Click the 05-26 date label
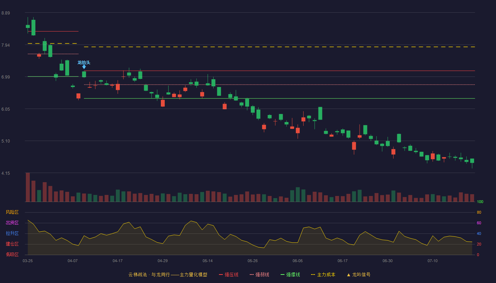The height and width of the screenshot is (283, 496). click(253, 261)
